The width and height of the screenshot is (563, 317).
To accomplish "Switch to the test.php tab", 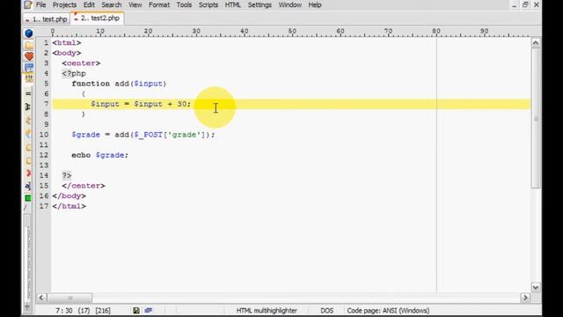I will click(x=47, y=19).
